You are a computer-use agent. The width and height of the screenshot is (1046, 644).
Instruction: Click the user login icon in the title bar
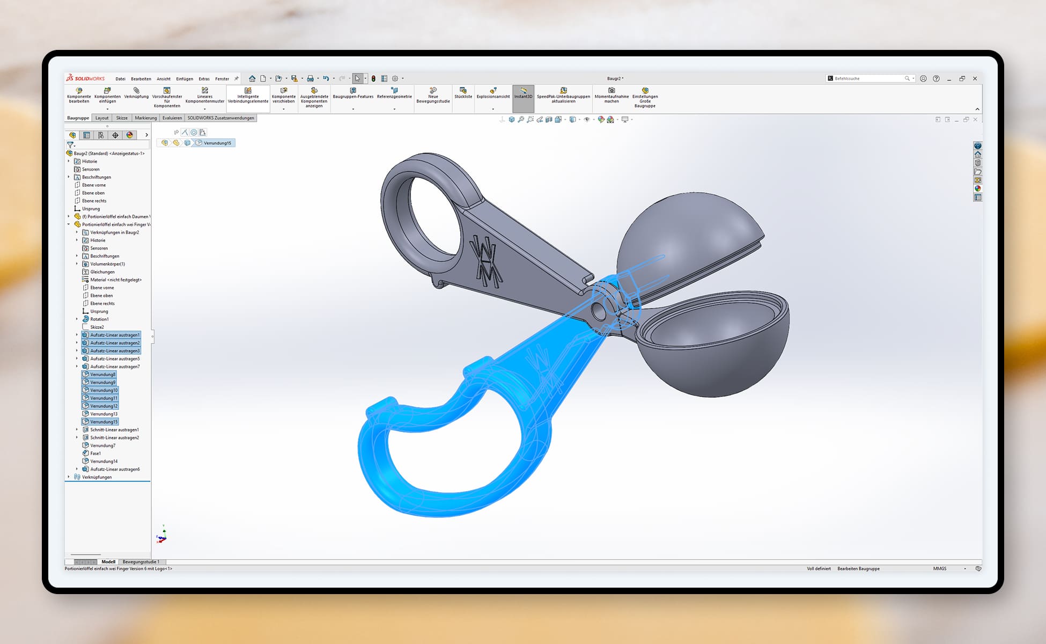click(x=923, y=78)
